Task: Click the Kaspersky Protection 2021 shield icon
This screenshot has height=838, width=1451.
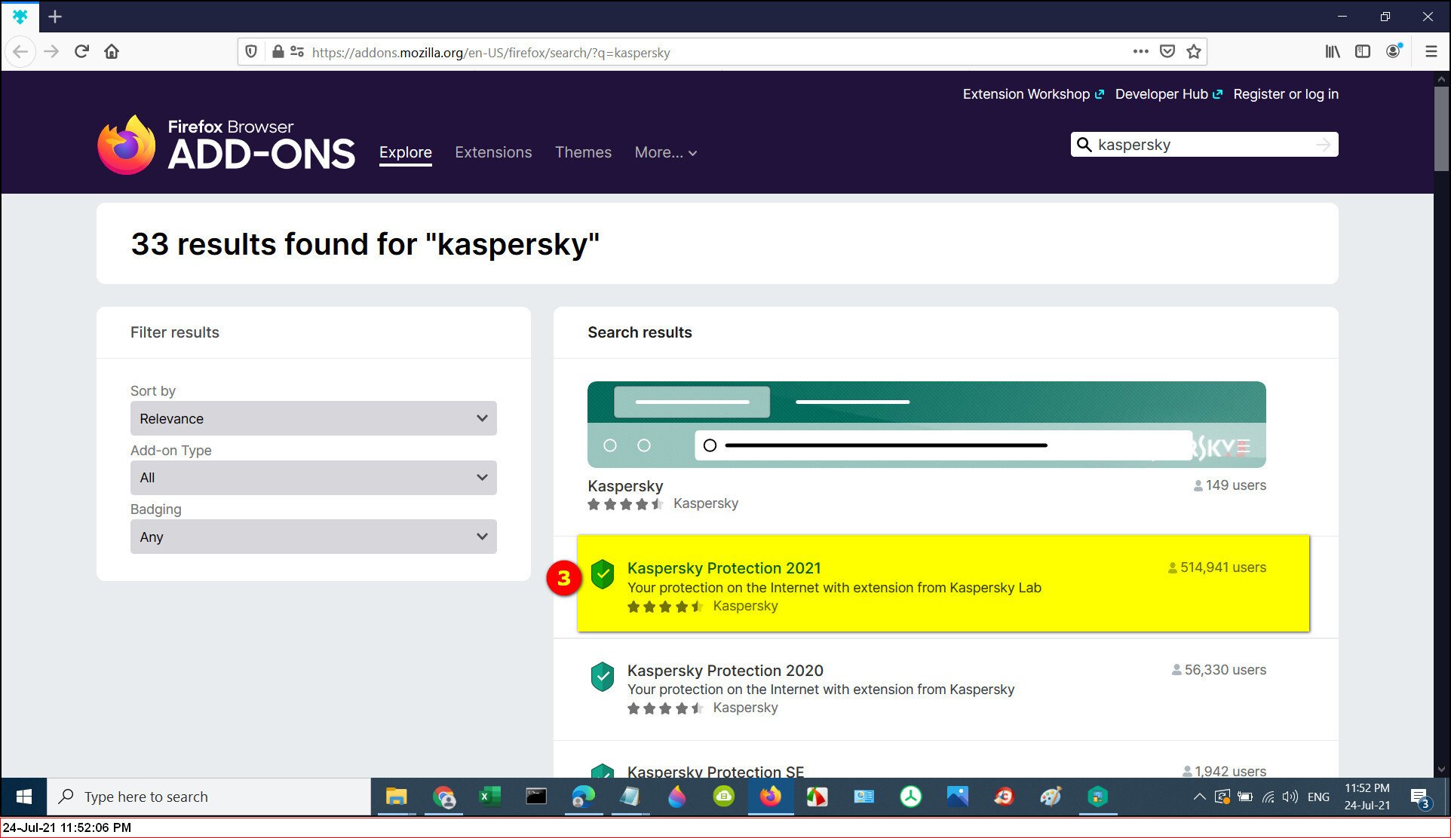Action: click(x=602, y=574)
